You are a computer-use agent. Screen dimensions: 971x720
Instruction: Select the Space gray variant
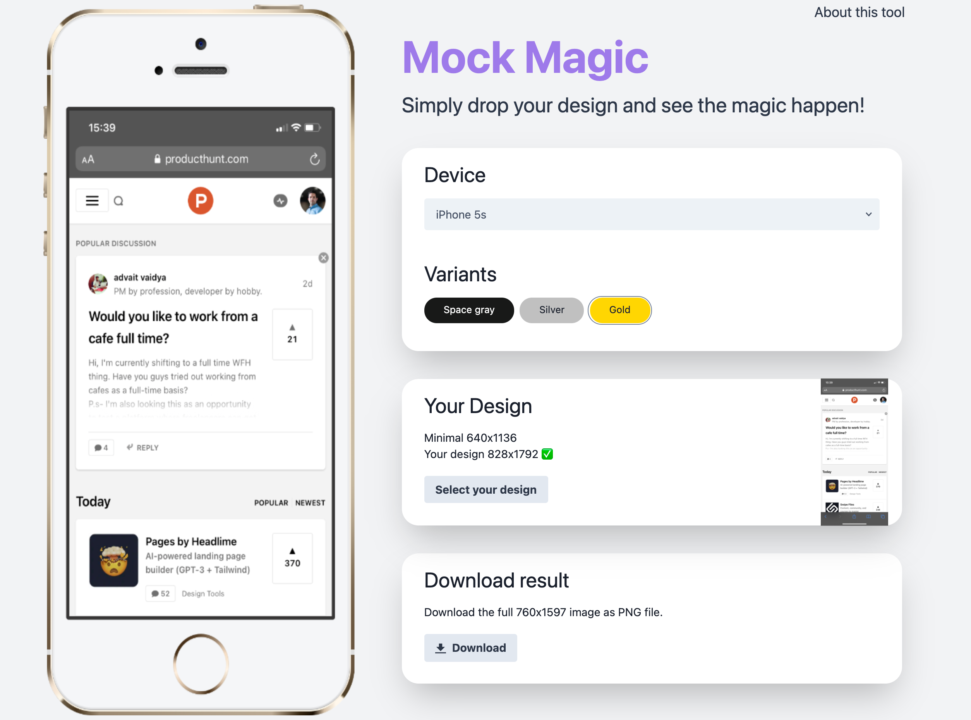468,308
